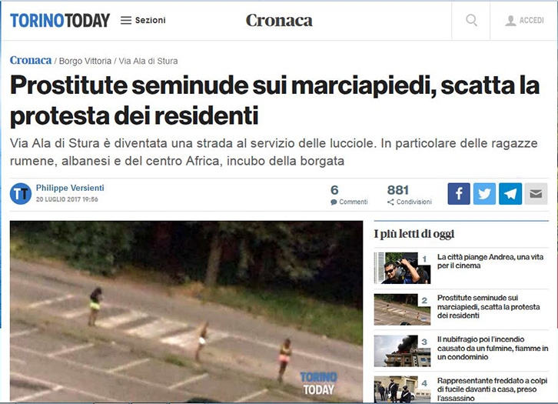Go to Borgo Vittoria breadcrumb
Image resolution: width=558 pixels, height=404 pixels.
click(85, 61)
